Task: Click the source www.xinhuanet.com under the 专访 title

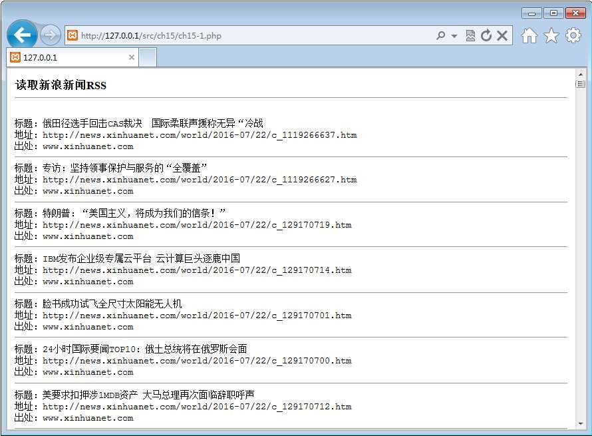Action: click(x=88, y=191)
